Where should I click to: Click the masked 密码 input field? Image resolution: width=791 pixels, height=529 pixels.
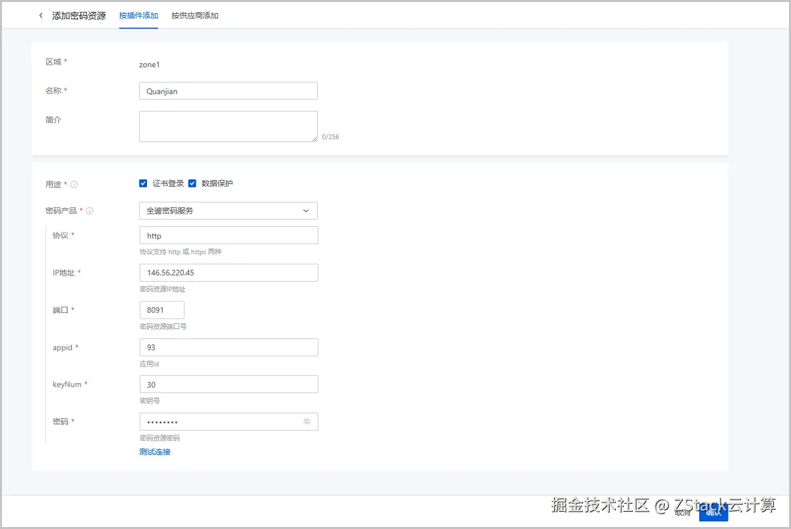tap(218, 421)
